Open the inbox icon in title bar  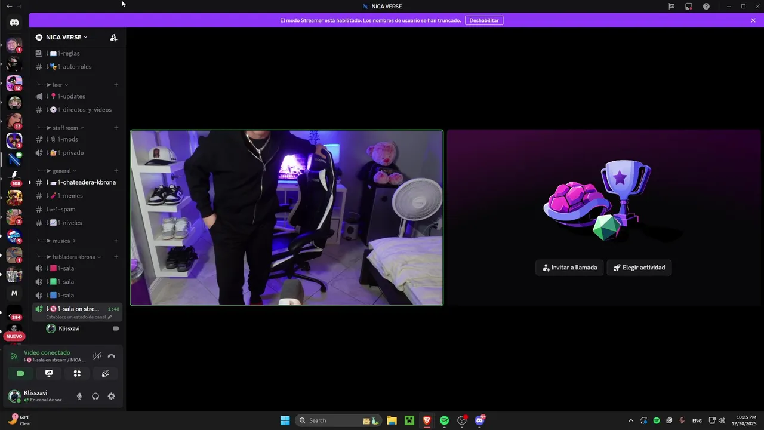point(689,7)
